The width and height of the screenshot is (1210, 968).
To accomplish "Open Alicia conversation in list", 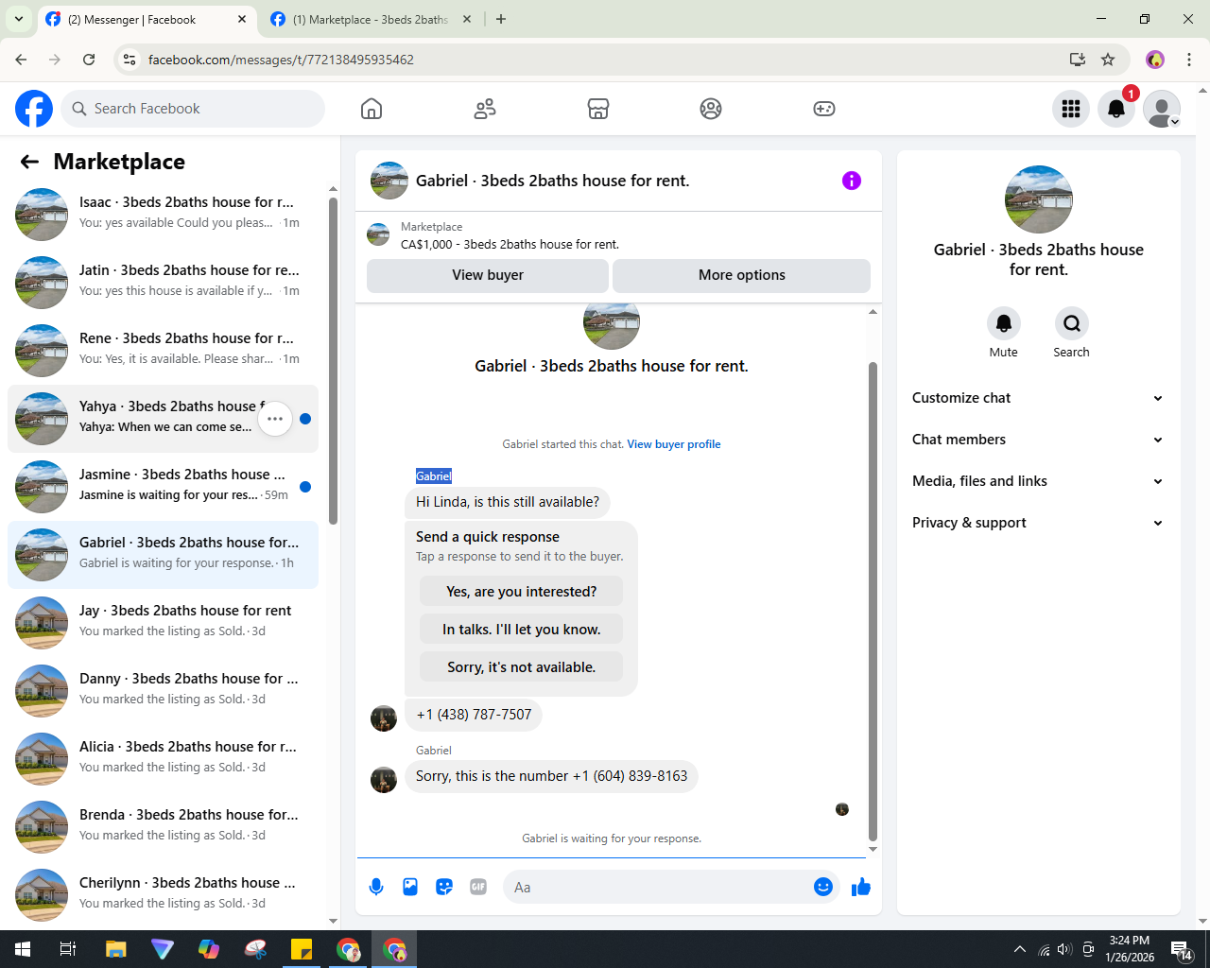I will coord(163,759).
